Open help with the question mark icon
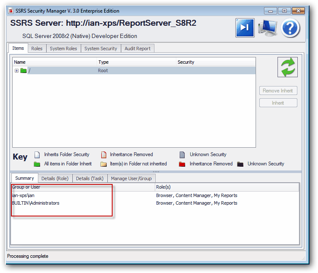The height and width of the screenshot is (273, 318). click(290, 28)
